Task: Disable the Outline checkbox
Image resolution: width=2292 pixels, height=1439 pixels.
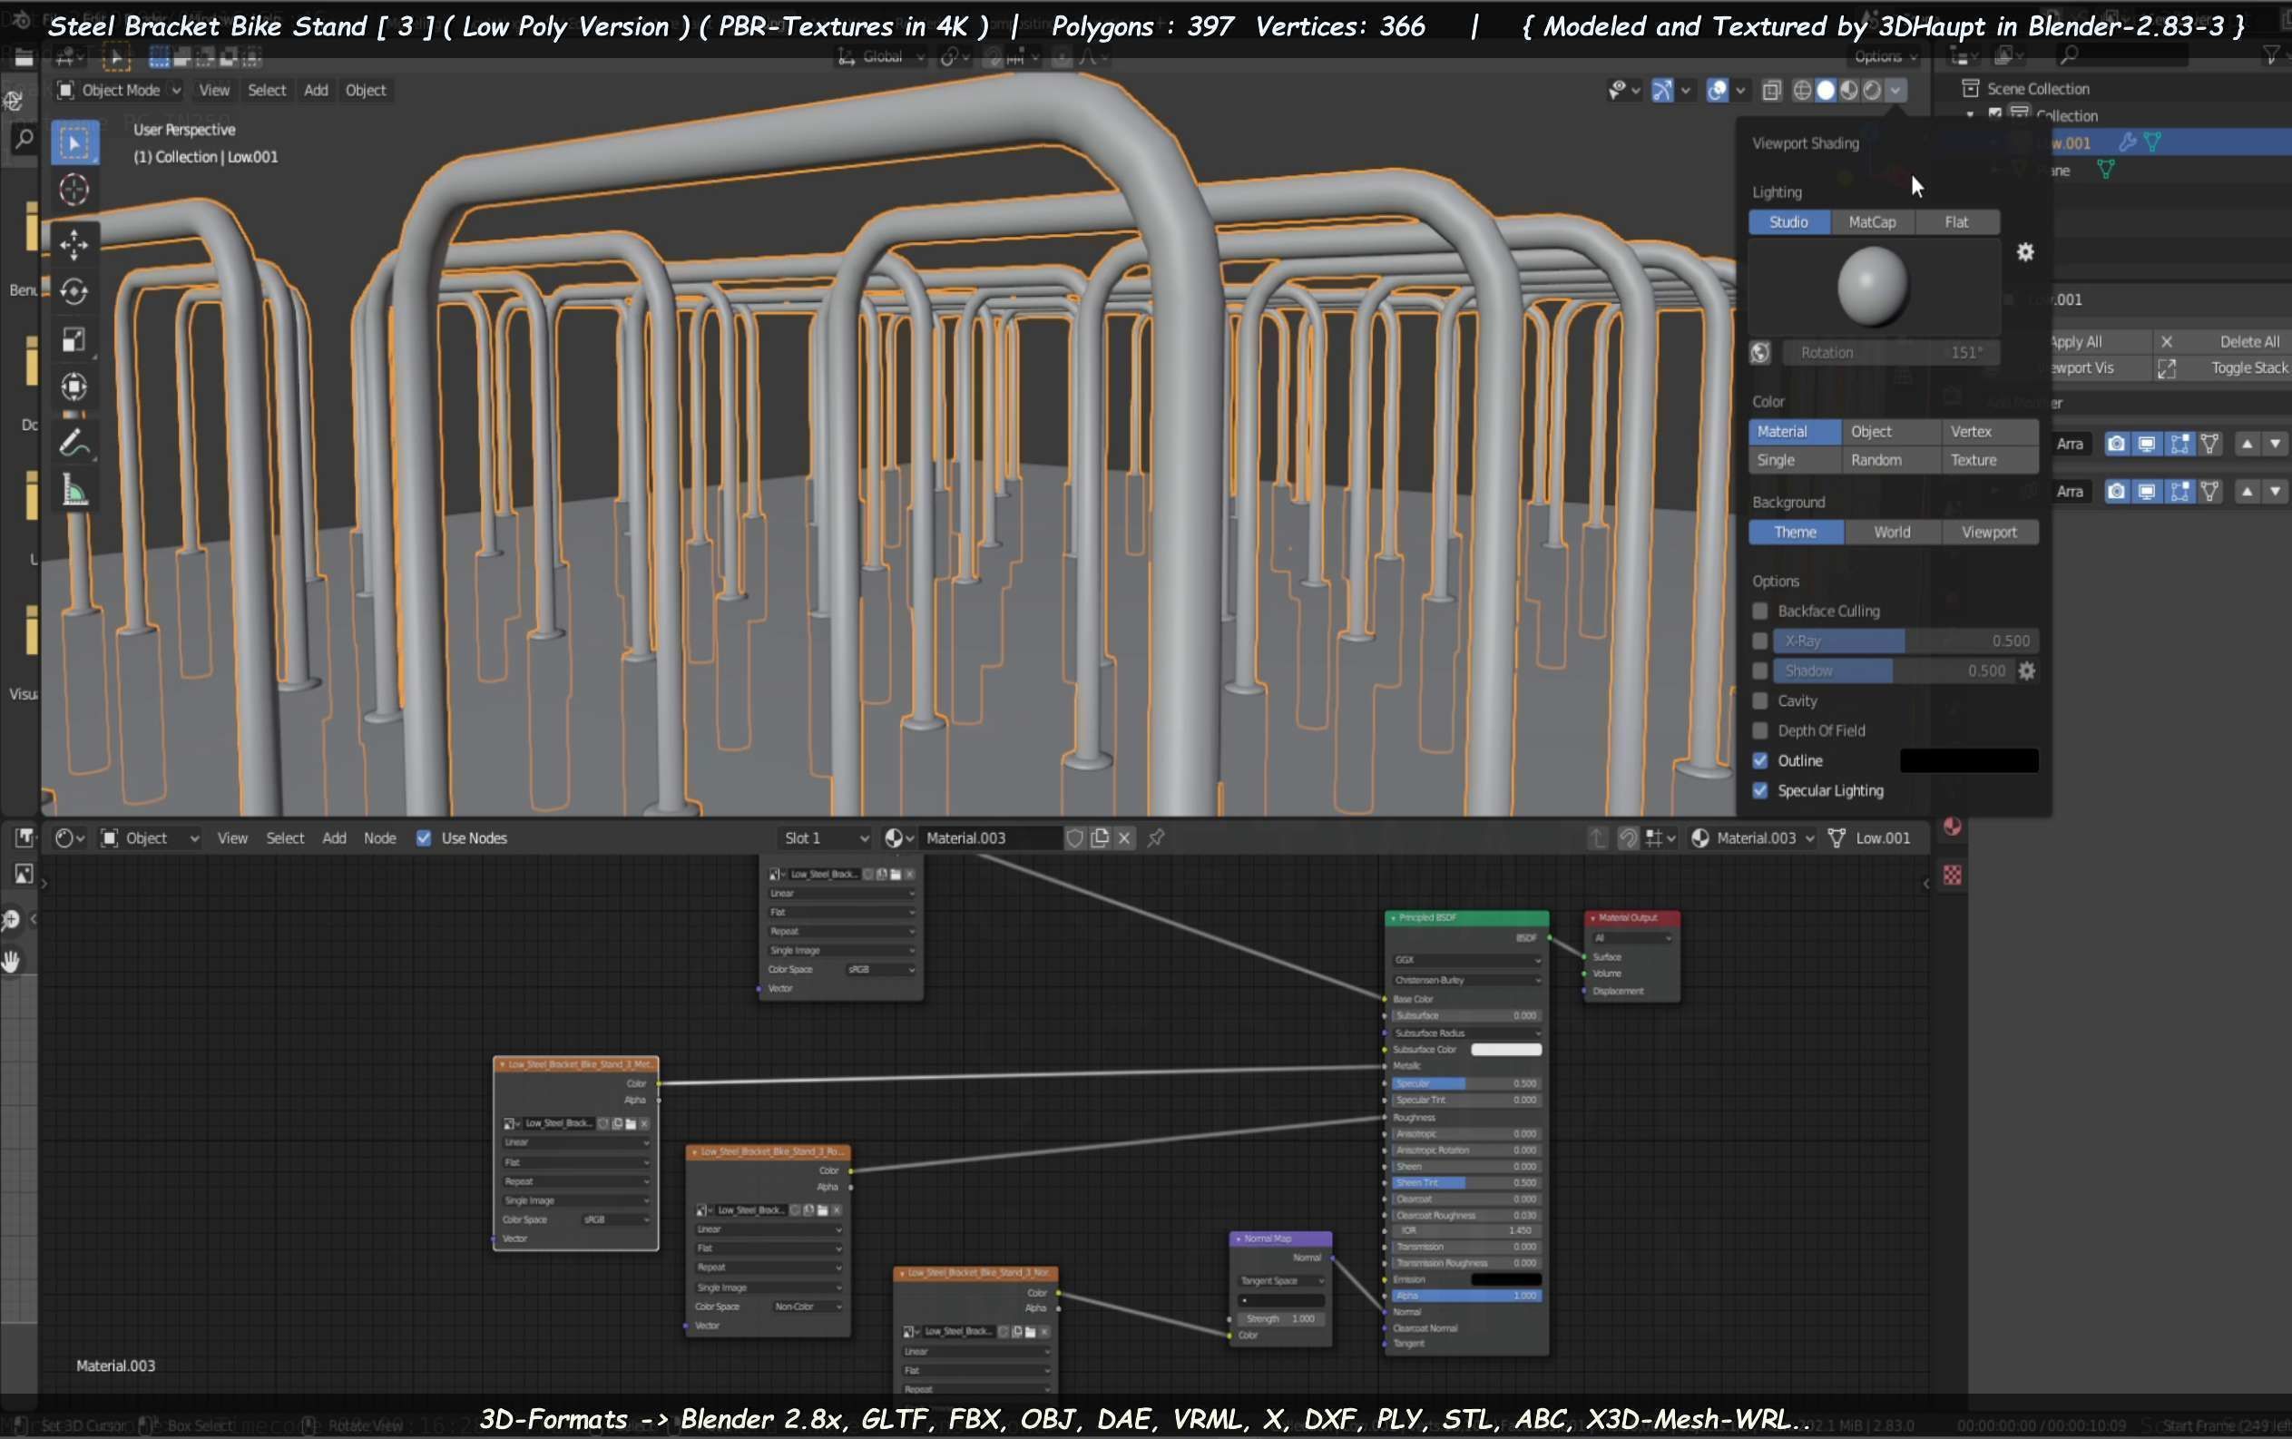Action: tap(1760, 760)
